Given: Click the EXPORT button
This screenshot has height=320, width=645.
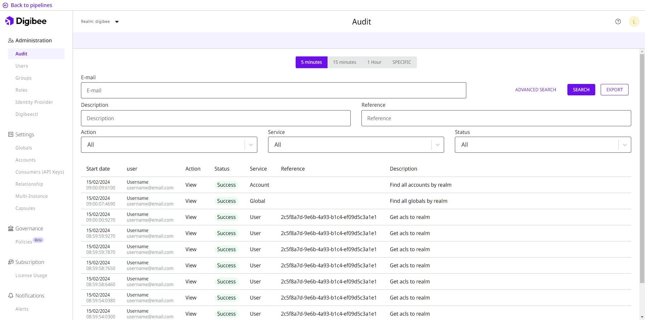Looking at the screenshot, I should (x=614, y=90).
